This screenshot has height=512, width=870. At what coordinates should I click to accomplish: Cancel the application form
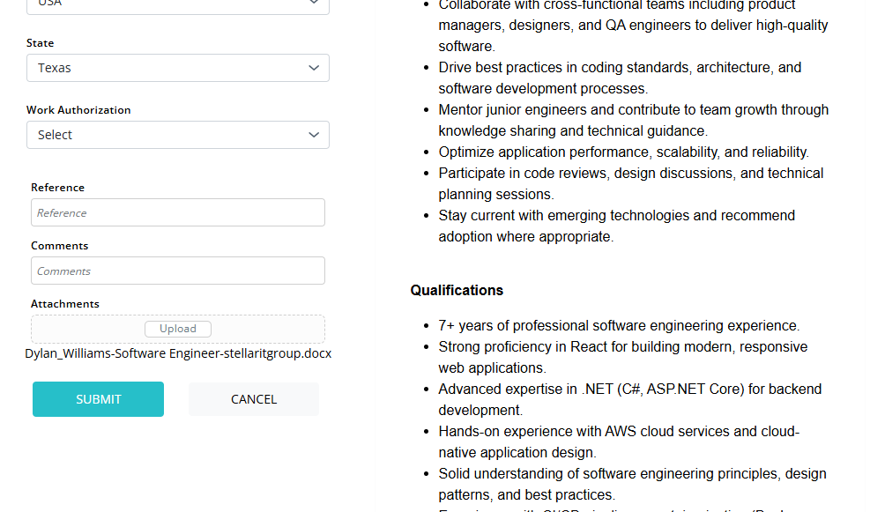(254, 399)
